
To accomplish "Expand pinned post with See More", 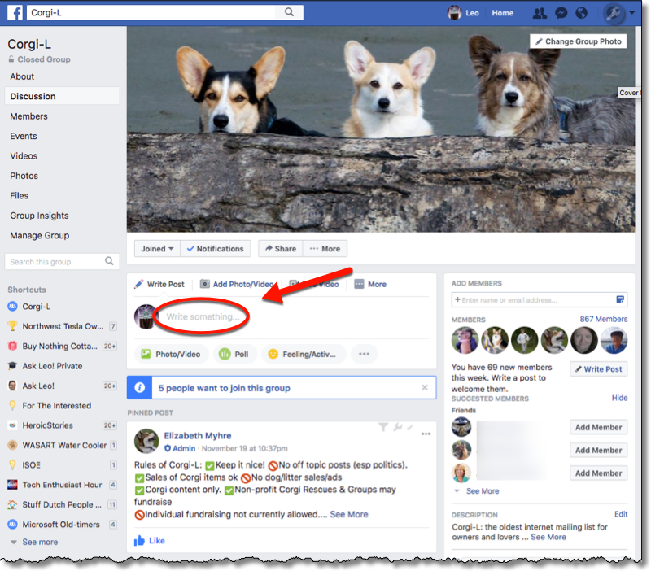I will (x=349, y=514).
